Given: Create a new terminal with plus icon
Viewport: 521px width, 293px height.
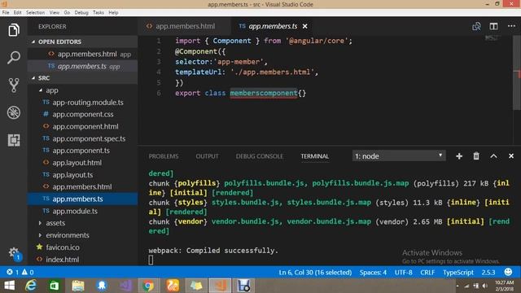Looking at the screenshot, I should pos(459,156).
